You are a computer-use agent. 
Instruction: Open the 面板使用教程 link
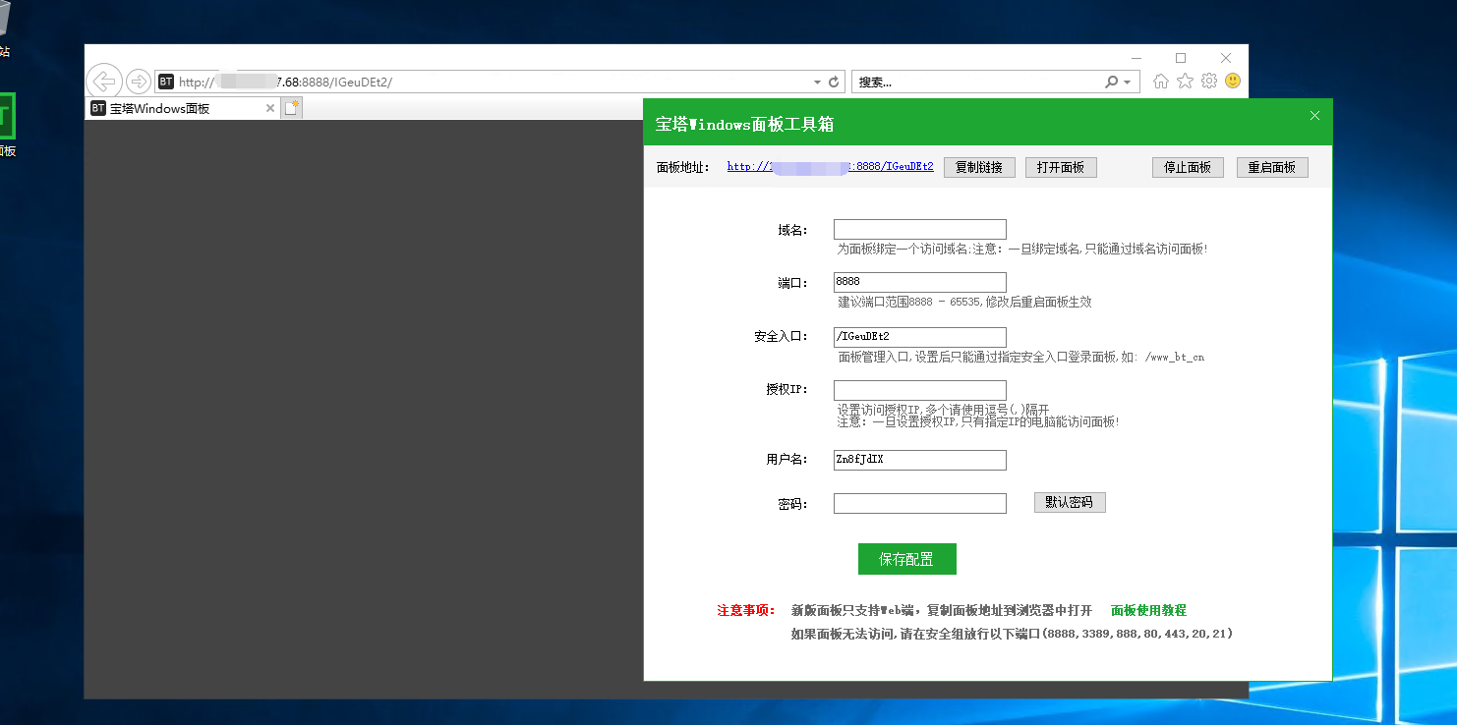pos(1148,610)
